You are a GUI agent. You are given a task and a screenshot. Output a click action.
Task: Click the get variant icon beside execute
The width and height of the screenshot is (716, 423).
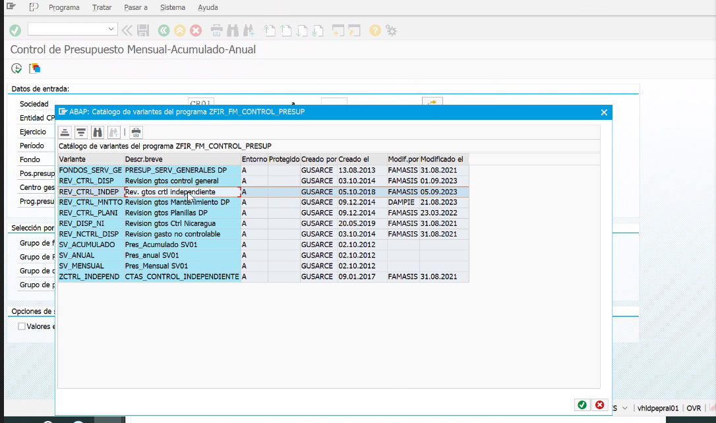pos(35,68)
